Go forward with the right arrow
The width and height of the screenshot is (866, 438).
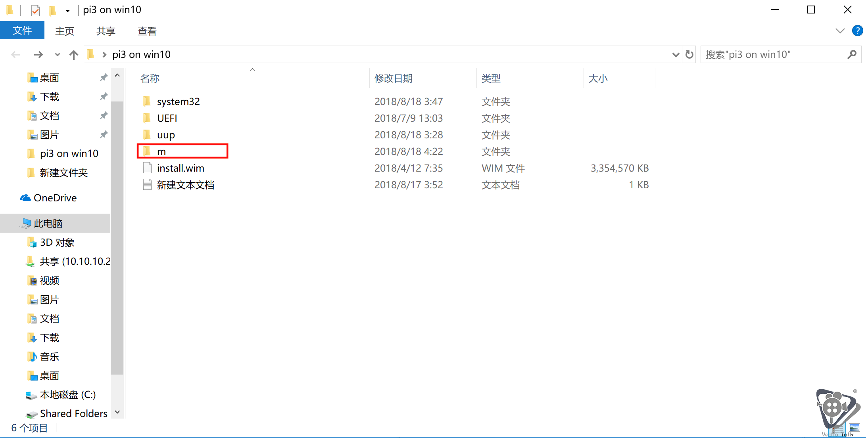[38, 54]
